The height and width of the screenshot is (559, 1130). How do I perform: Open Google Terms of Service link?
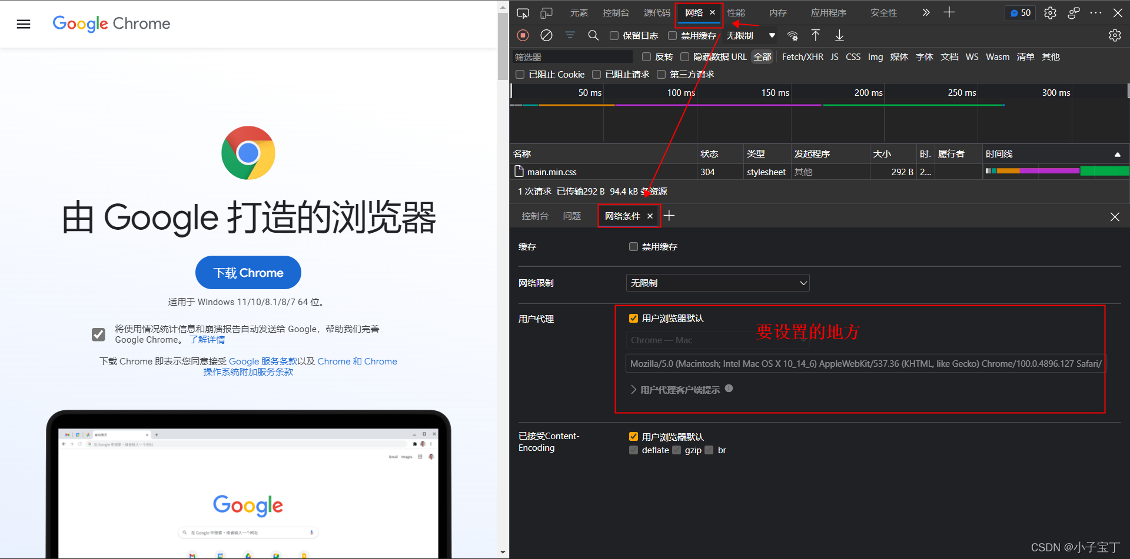(263, 361)
